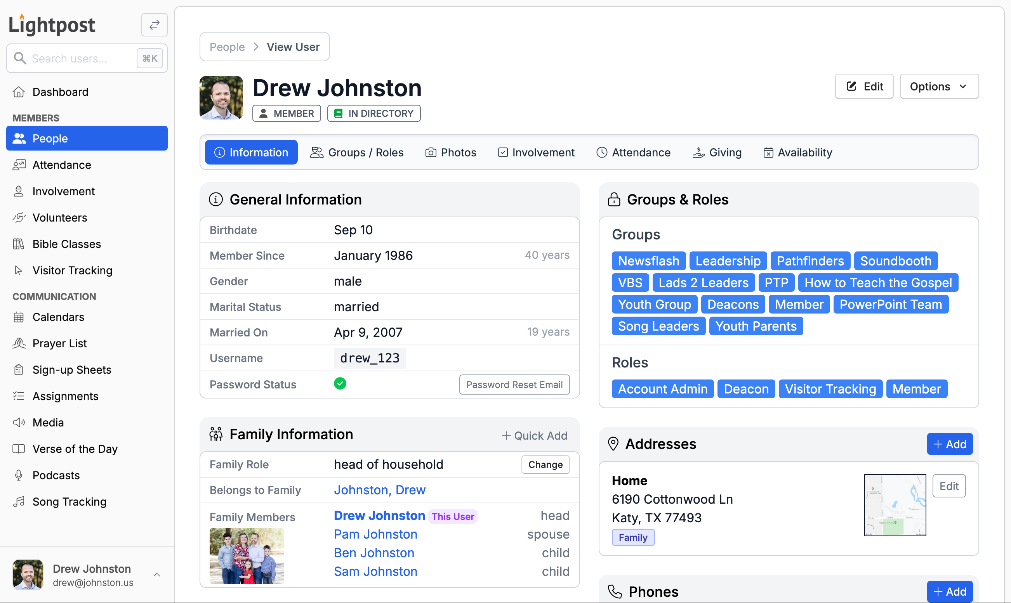Select the Attendance sidebar icon
This screenshot has width=1011, height=603.
coord(19,165)
